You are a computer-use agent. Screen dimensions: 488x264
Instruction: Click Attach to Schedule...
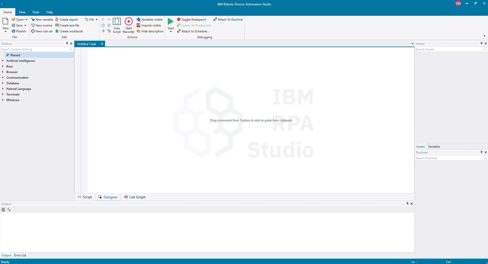click(193, 31)
